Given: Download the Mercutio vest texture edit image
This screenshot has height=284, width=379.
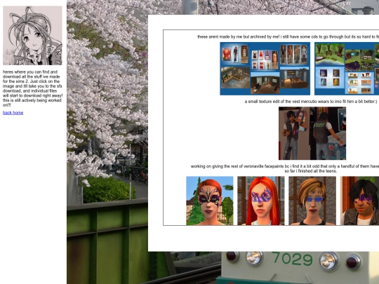Looking at the screenshot, I should tap(312, 133).
